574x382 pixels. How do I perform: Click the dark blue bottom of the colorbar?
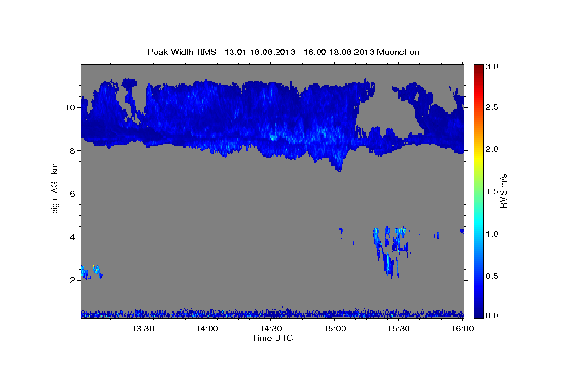tap(478, 314)
